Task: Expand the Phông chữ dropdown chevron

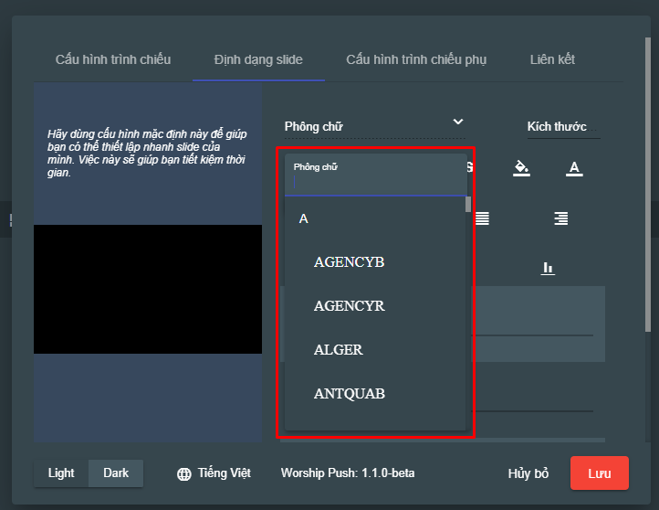Action: (457, 122)
